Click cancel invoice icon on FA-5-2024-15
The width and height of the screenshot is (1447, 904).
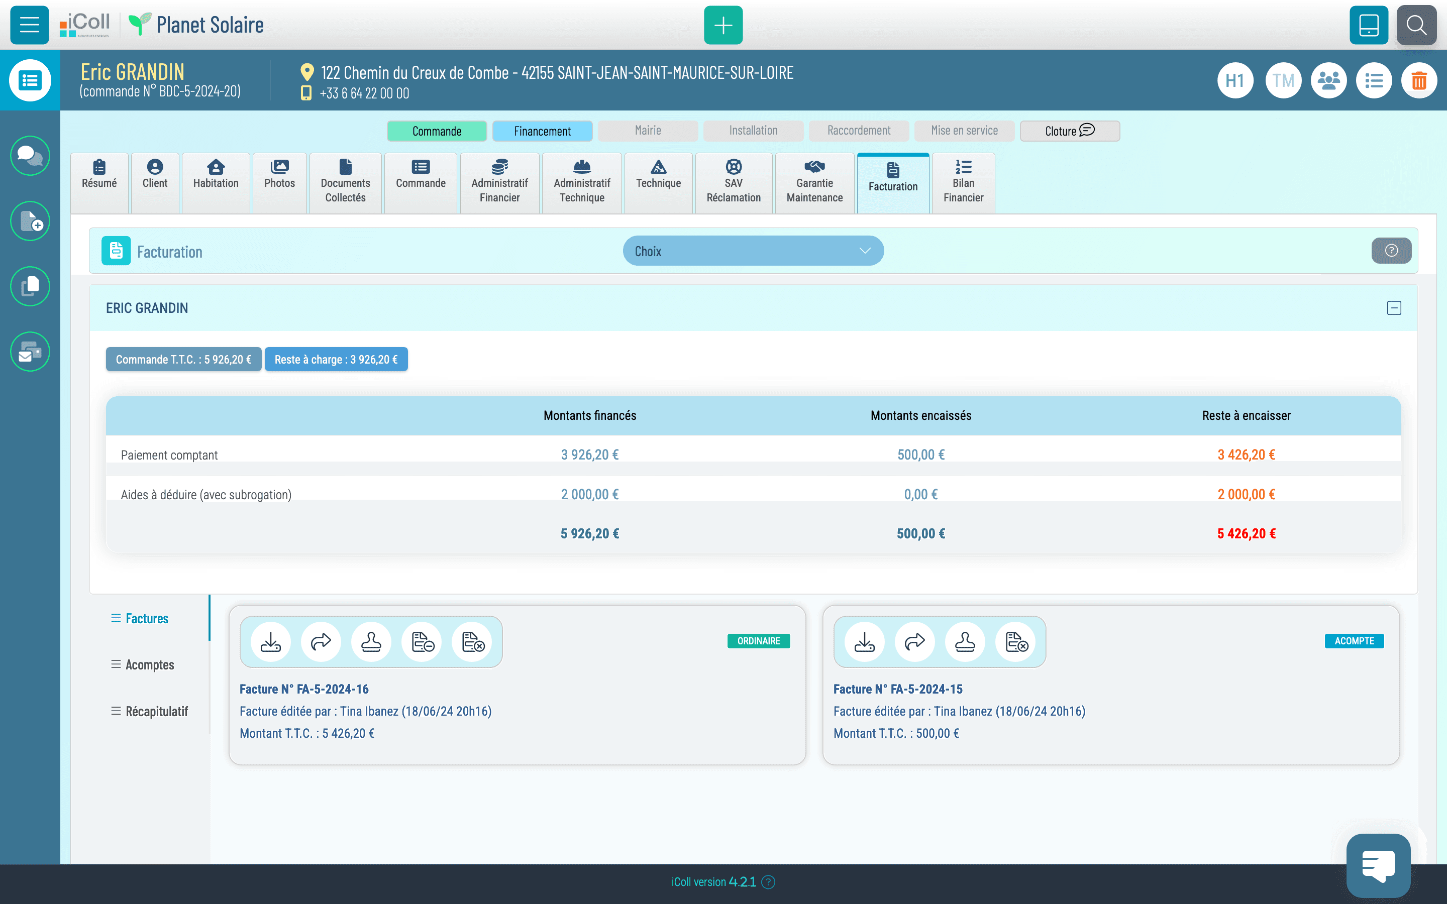[x=1016, y=641]
